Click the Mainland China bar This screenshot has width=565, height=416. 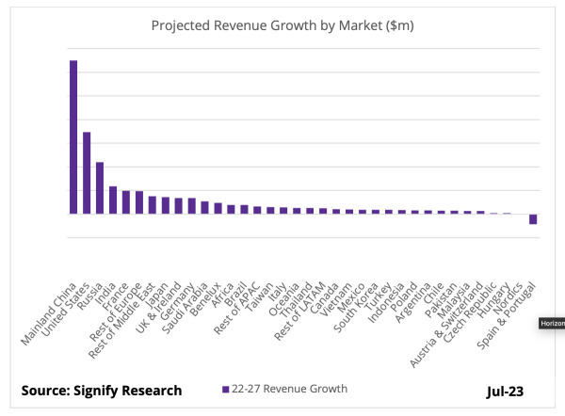(x=73, y=137)
